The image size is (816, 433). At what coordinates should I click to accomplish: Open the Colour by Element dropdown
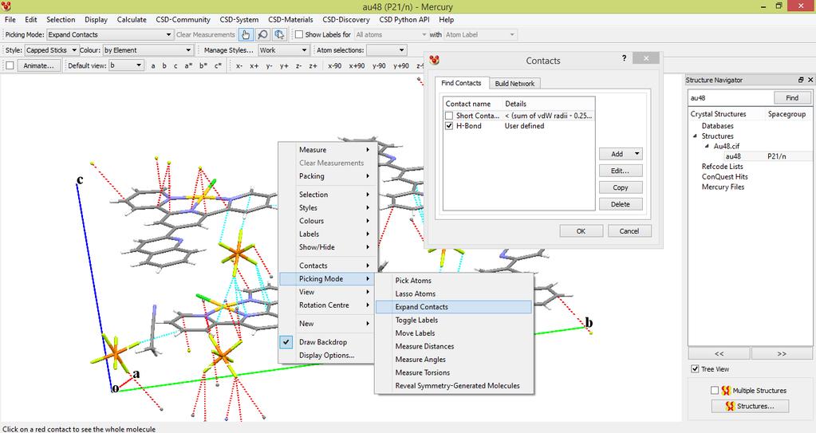click(x=148, y=50)
